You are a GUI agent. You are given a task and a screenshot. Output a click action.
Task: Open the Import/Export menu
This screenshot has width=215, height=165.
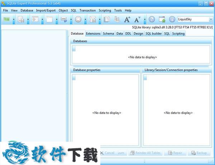46,10
